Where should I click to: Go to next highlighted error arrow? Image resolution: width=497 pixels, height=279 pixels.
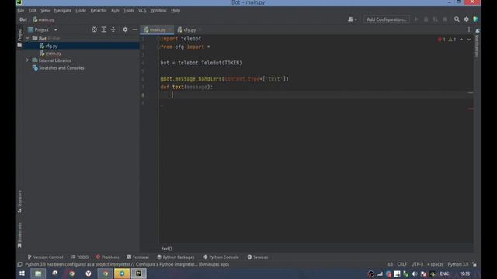coord(469,40)
